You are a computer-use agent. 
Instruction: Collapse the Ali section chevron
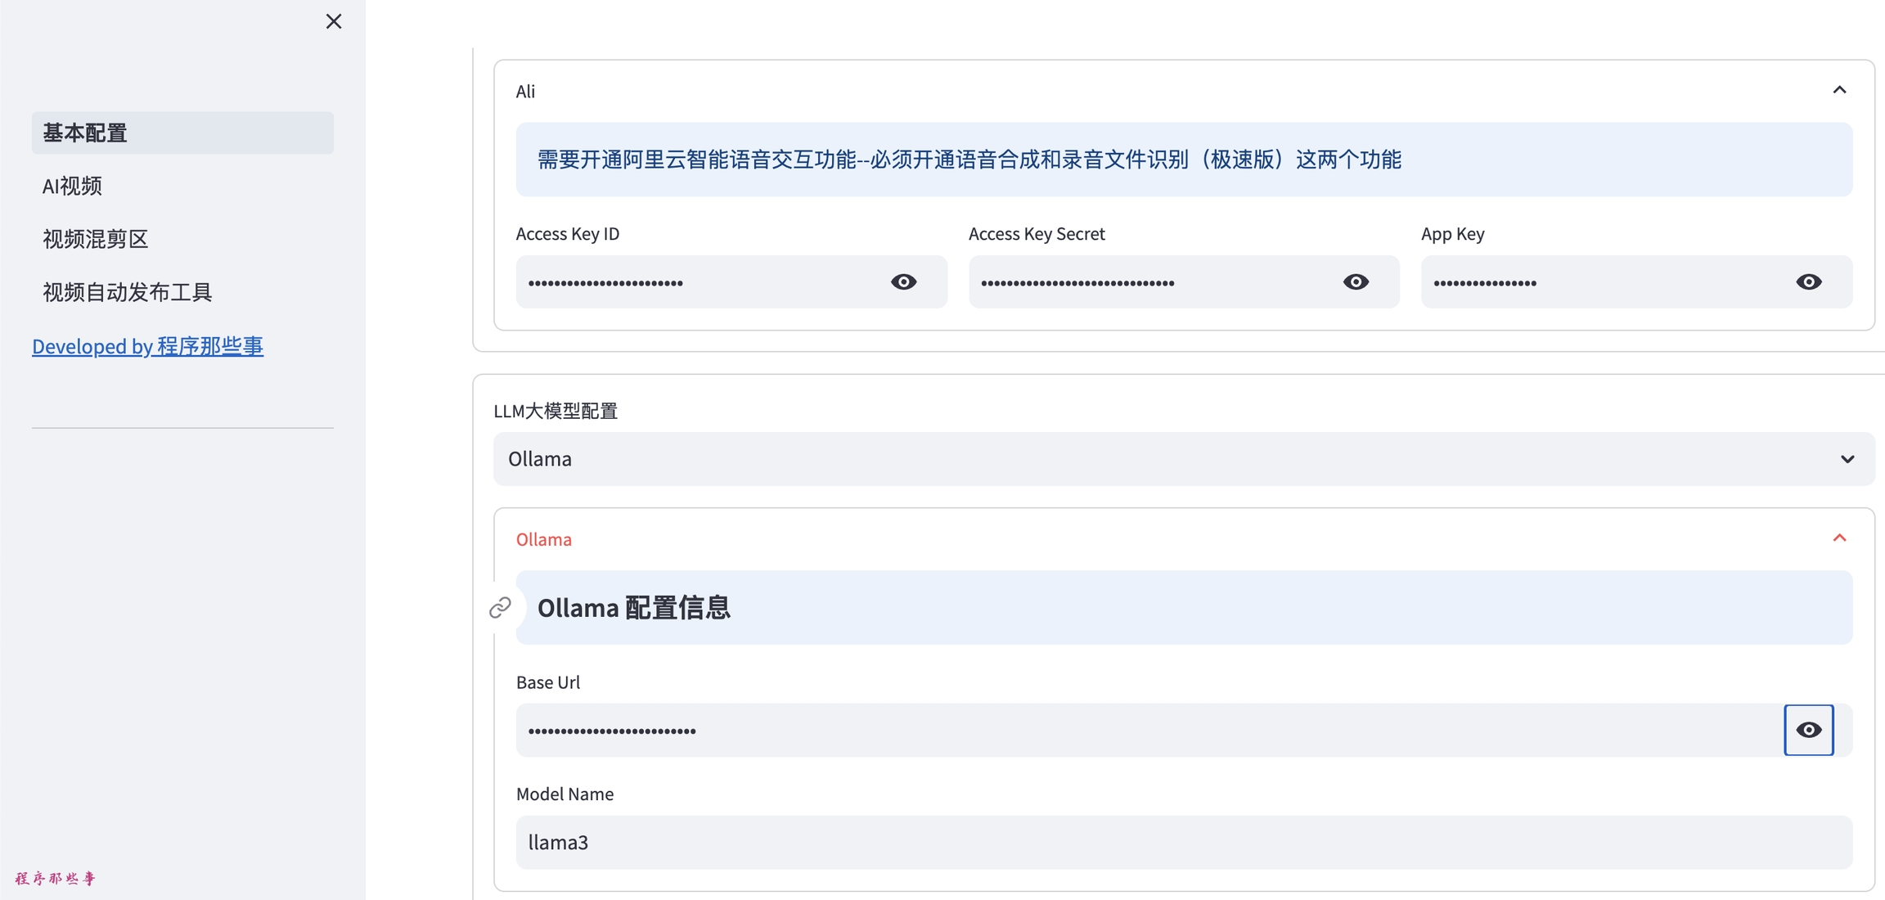1839,90
